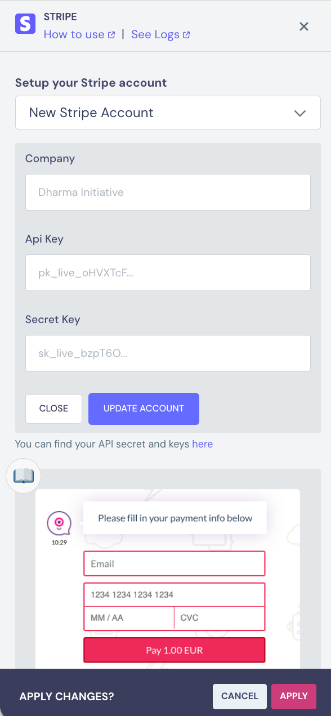Click APPLY to save changes
The image size is (331, 716).
(x=294, y=696)
